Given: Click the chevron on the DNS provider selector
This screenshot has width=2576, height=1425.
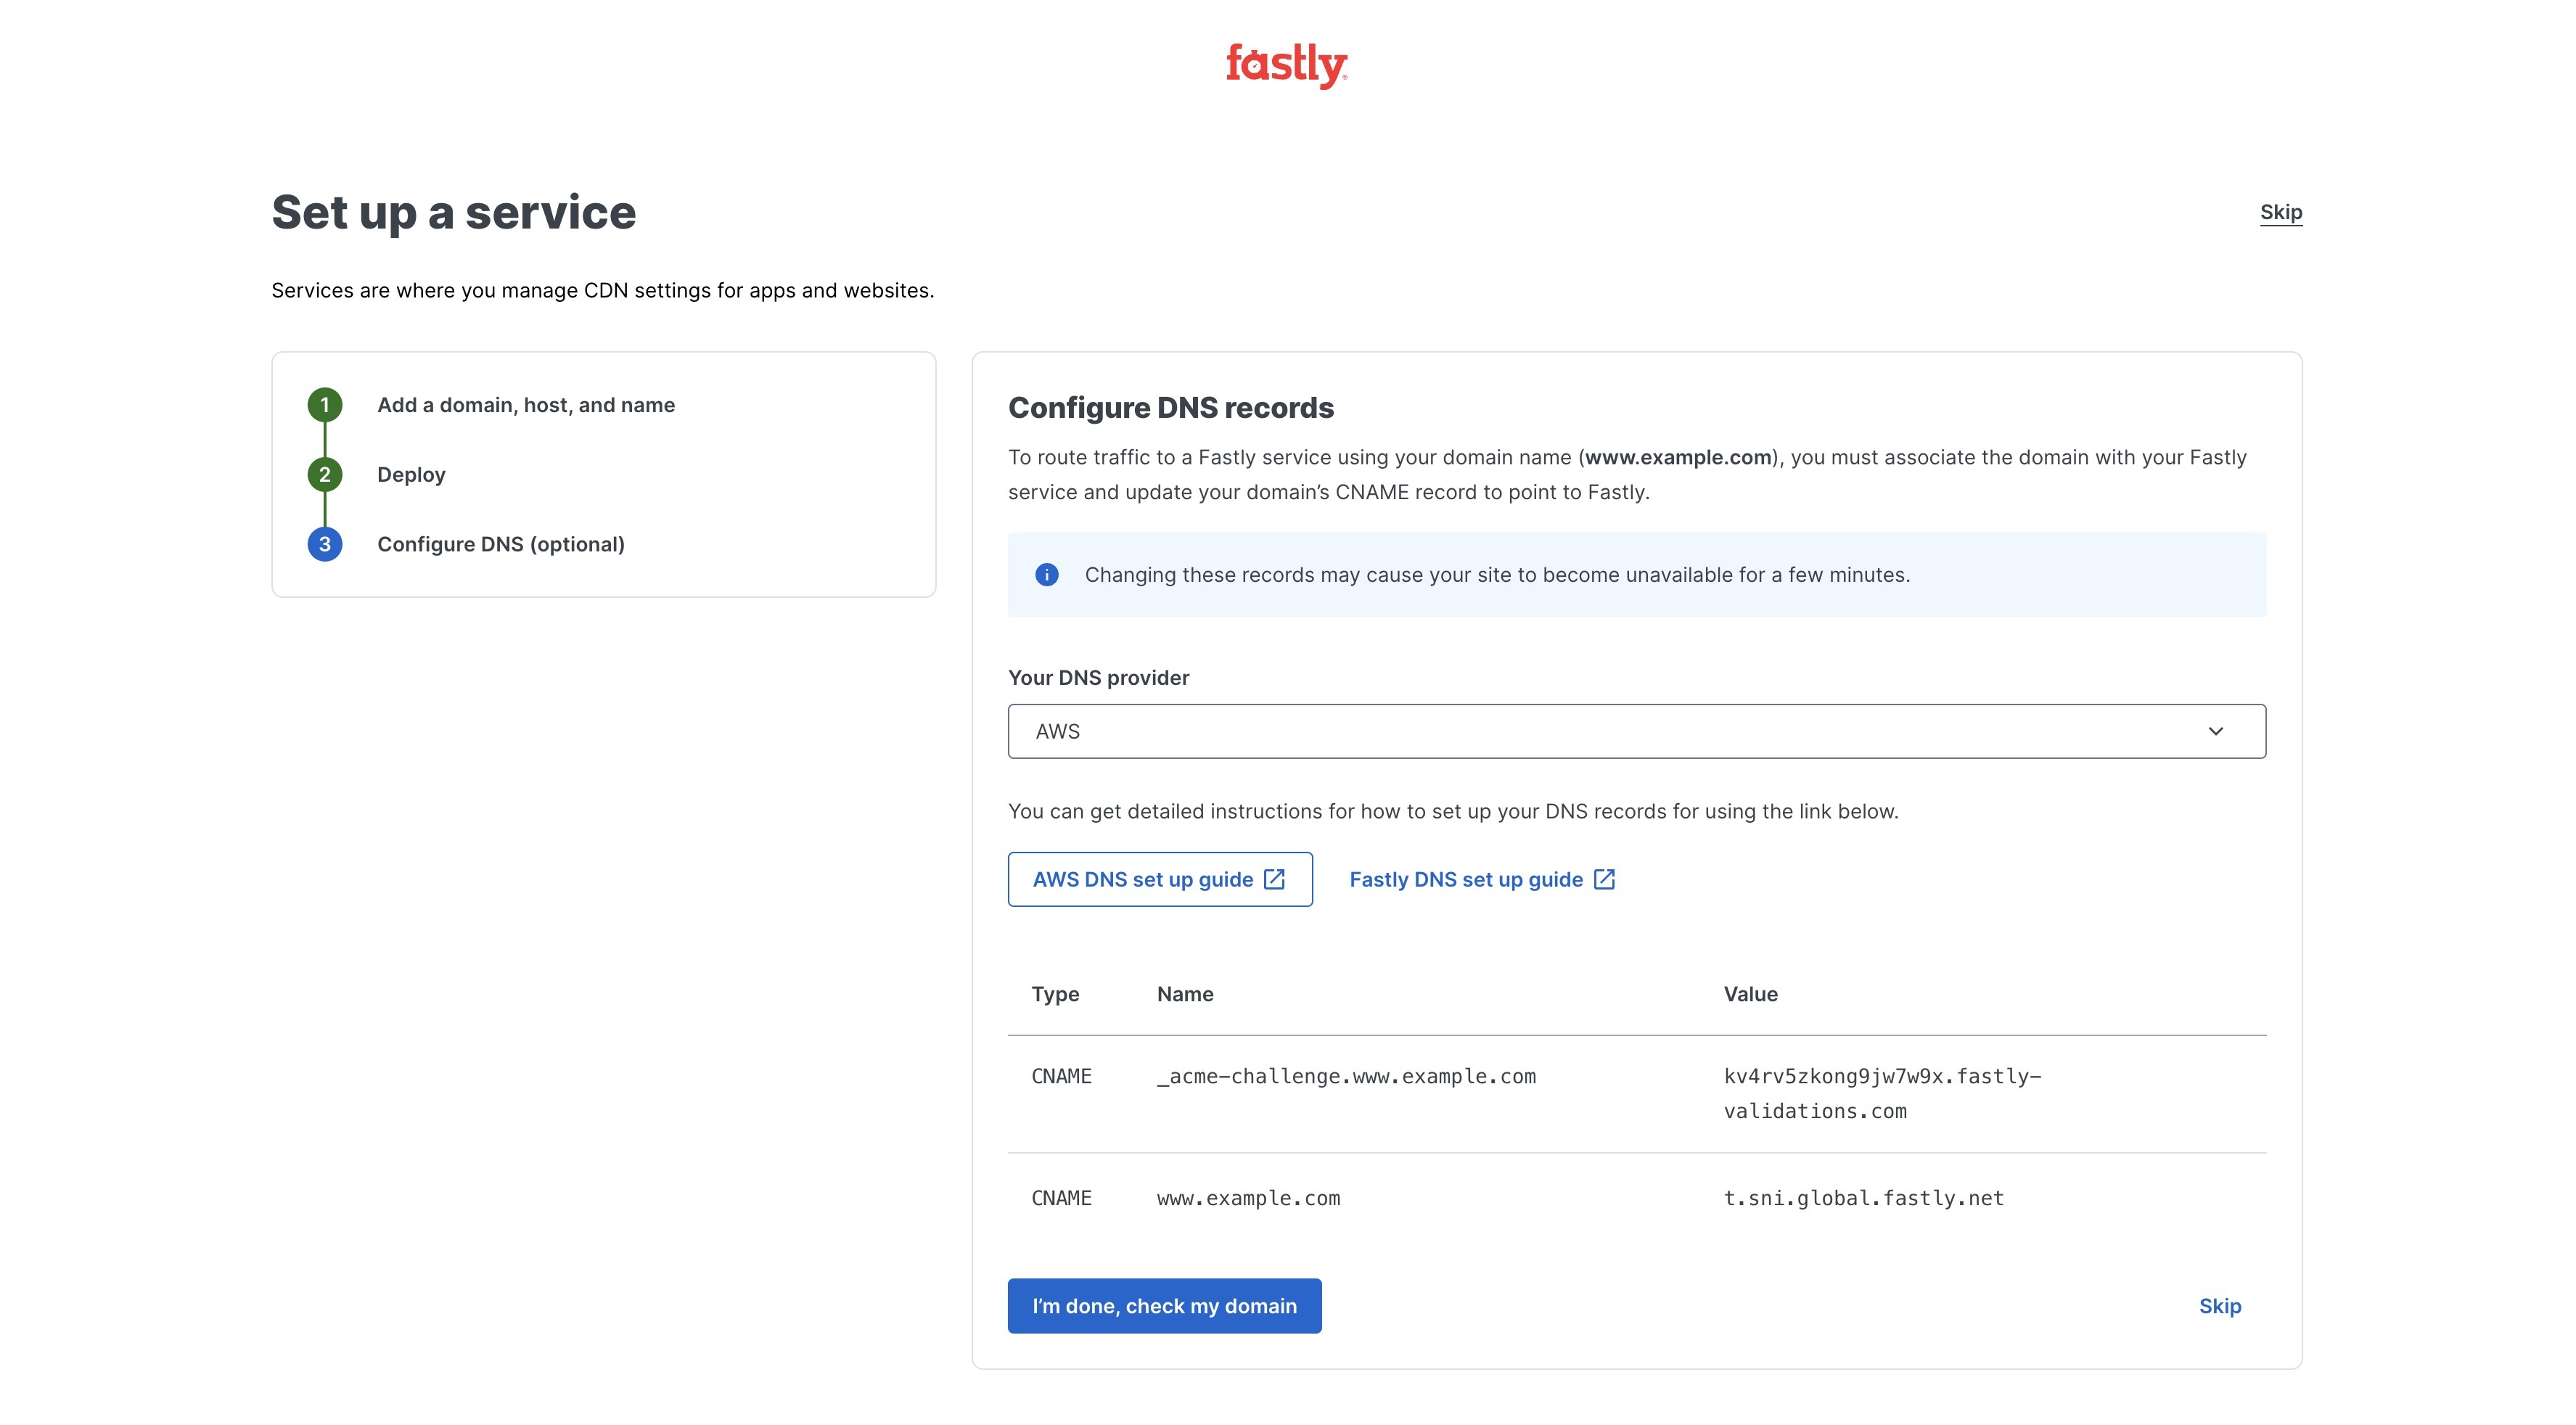Looking at the screenshot, I should tap(2218, 731).
